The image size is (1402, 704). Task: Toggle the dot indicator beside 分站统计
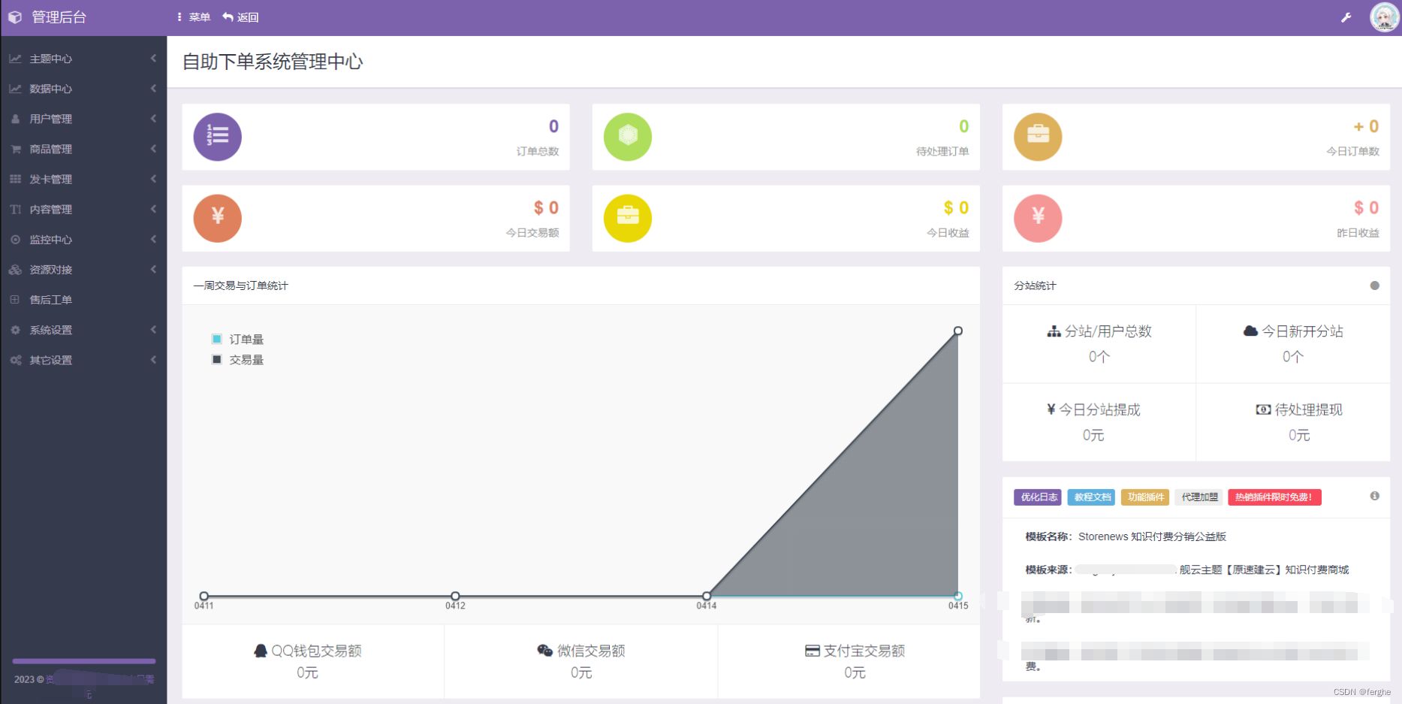pos(1375,286)
